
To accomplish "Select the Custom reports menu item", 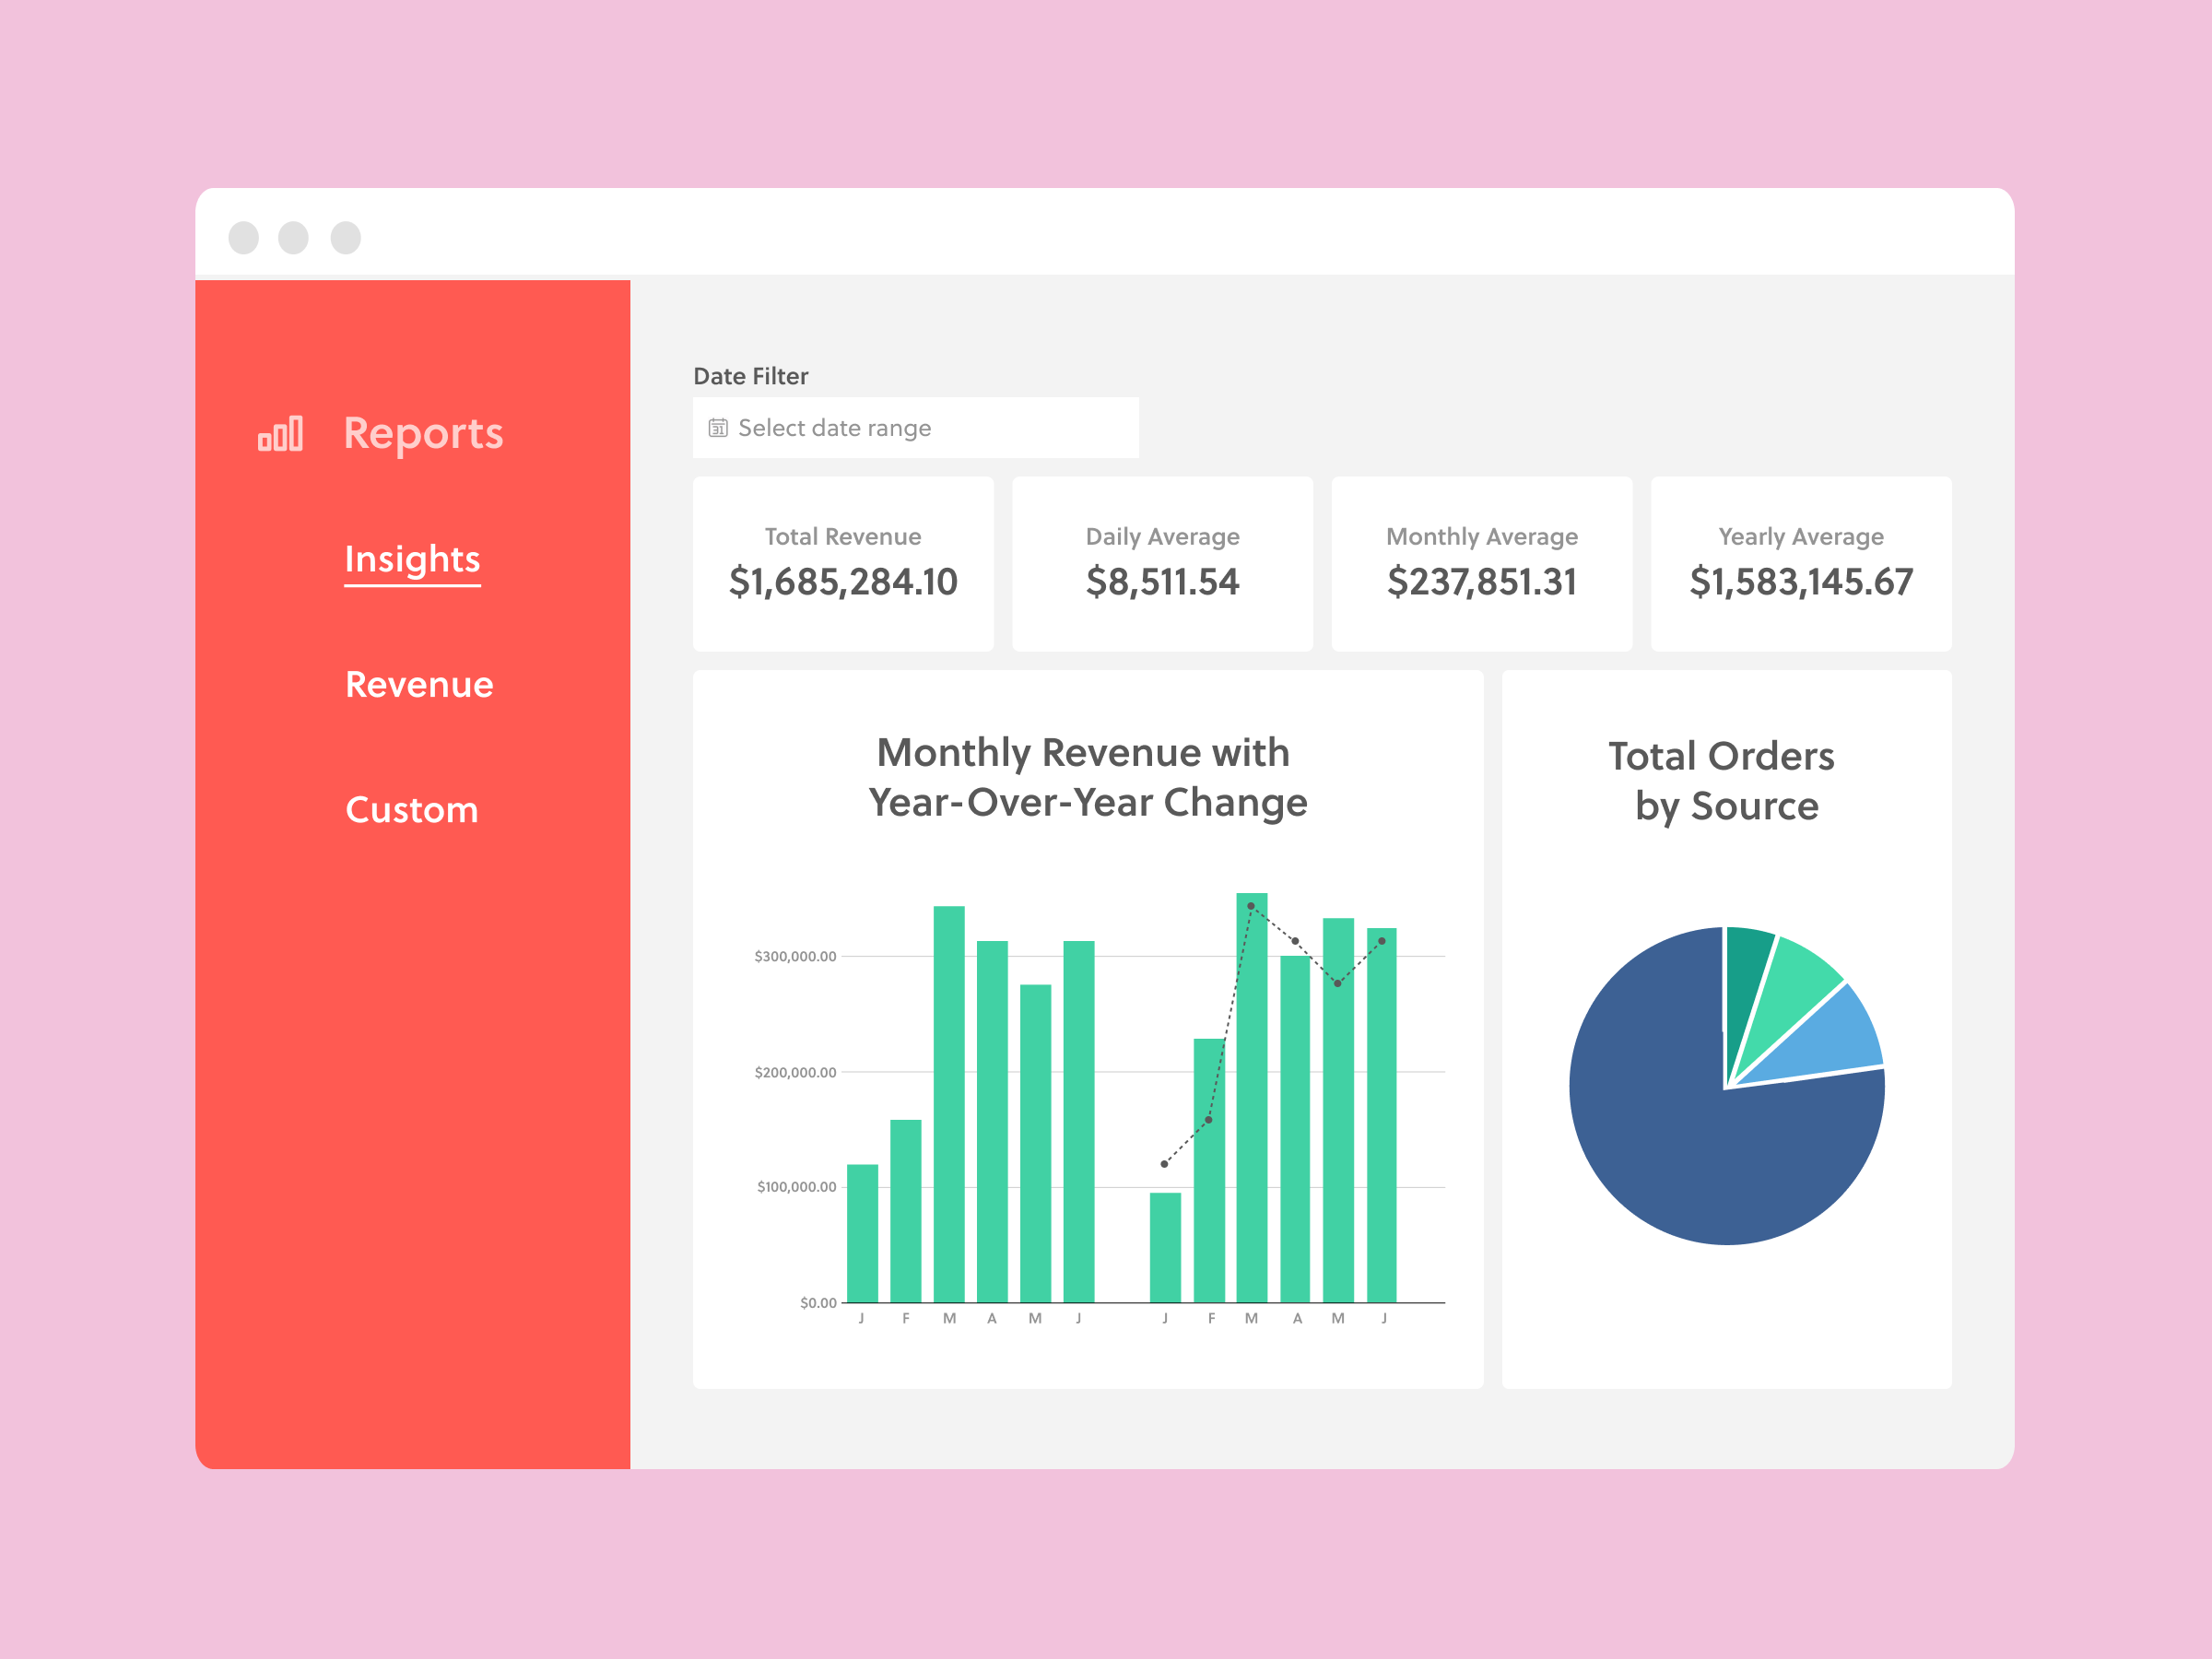I will click(x=411, y=809).
